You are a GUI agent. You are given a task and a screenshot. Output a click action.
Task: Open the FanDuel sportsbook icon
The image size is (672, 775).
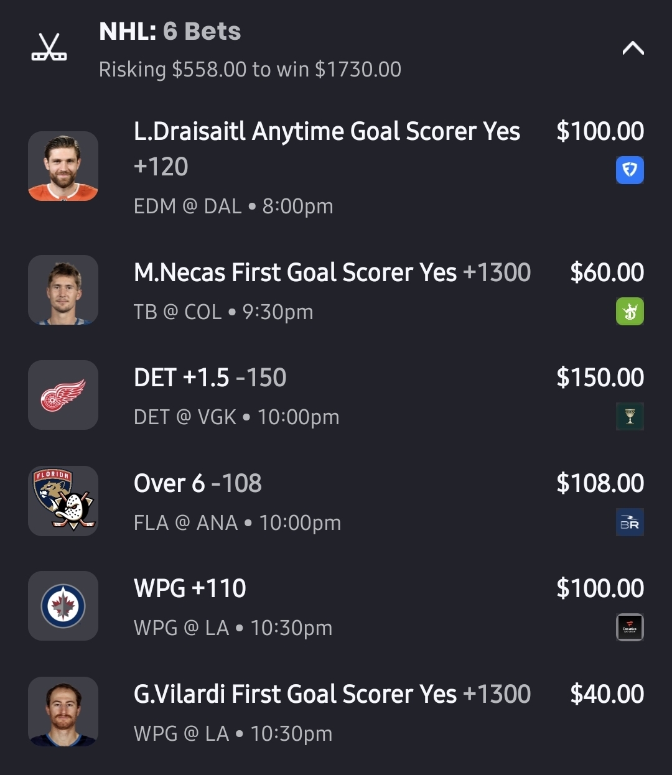(x=630, y=170)
